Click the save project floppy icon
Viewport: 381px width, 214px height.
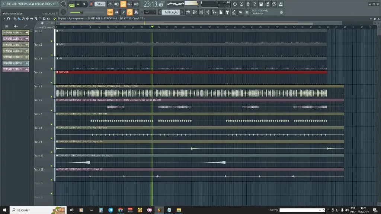point(261,4)
